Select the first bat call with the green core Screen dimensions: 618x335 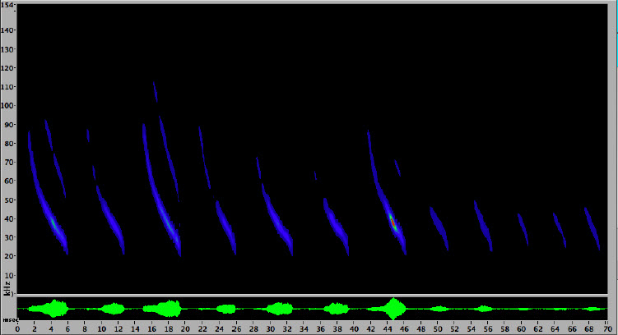pyautogui.click(x=52, y=221)
